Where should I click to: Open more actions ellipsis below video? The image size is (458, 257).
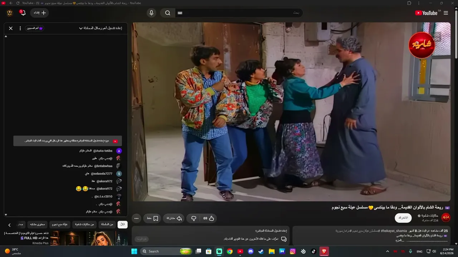136,218
